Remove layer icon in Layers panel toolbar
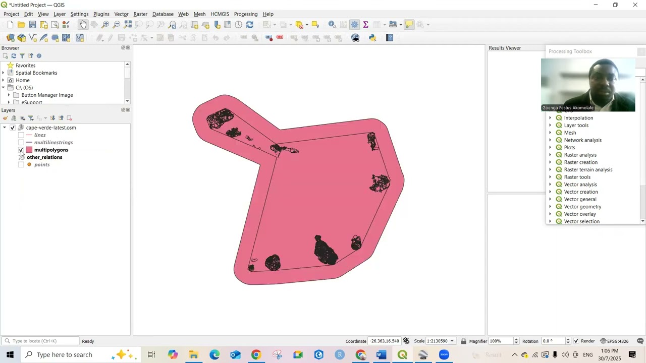This screenshot has width=646, height=363. (70, 118)
